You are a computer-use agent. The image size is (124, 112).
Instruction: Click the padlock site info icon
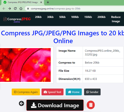(28, 9)
